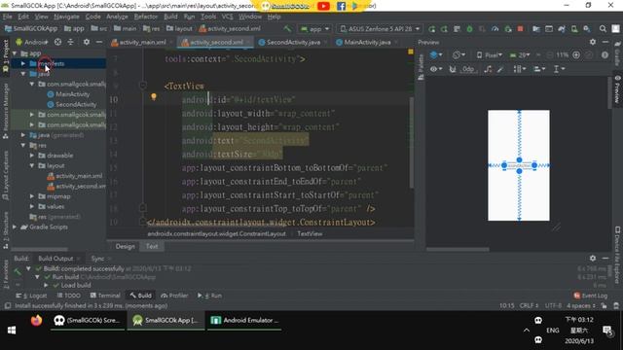Toggle autoconnect magnet icon in preview
The width and height of the screenshot is (623, 350).
pyautogui.click(x=452, y=69)
